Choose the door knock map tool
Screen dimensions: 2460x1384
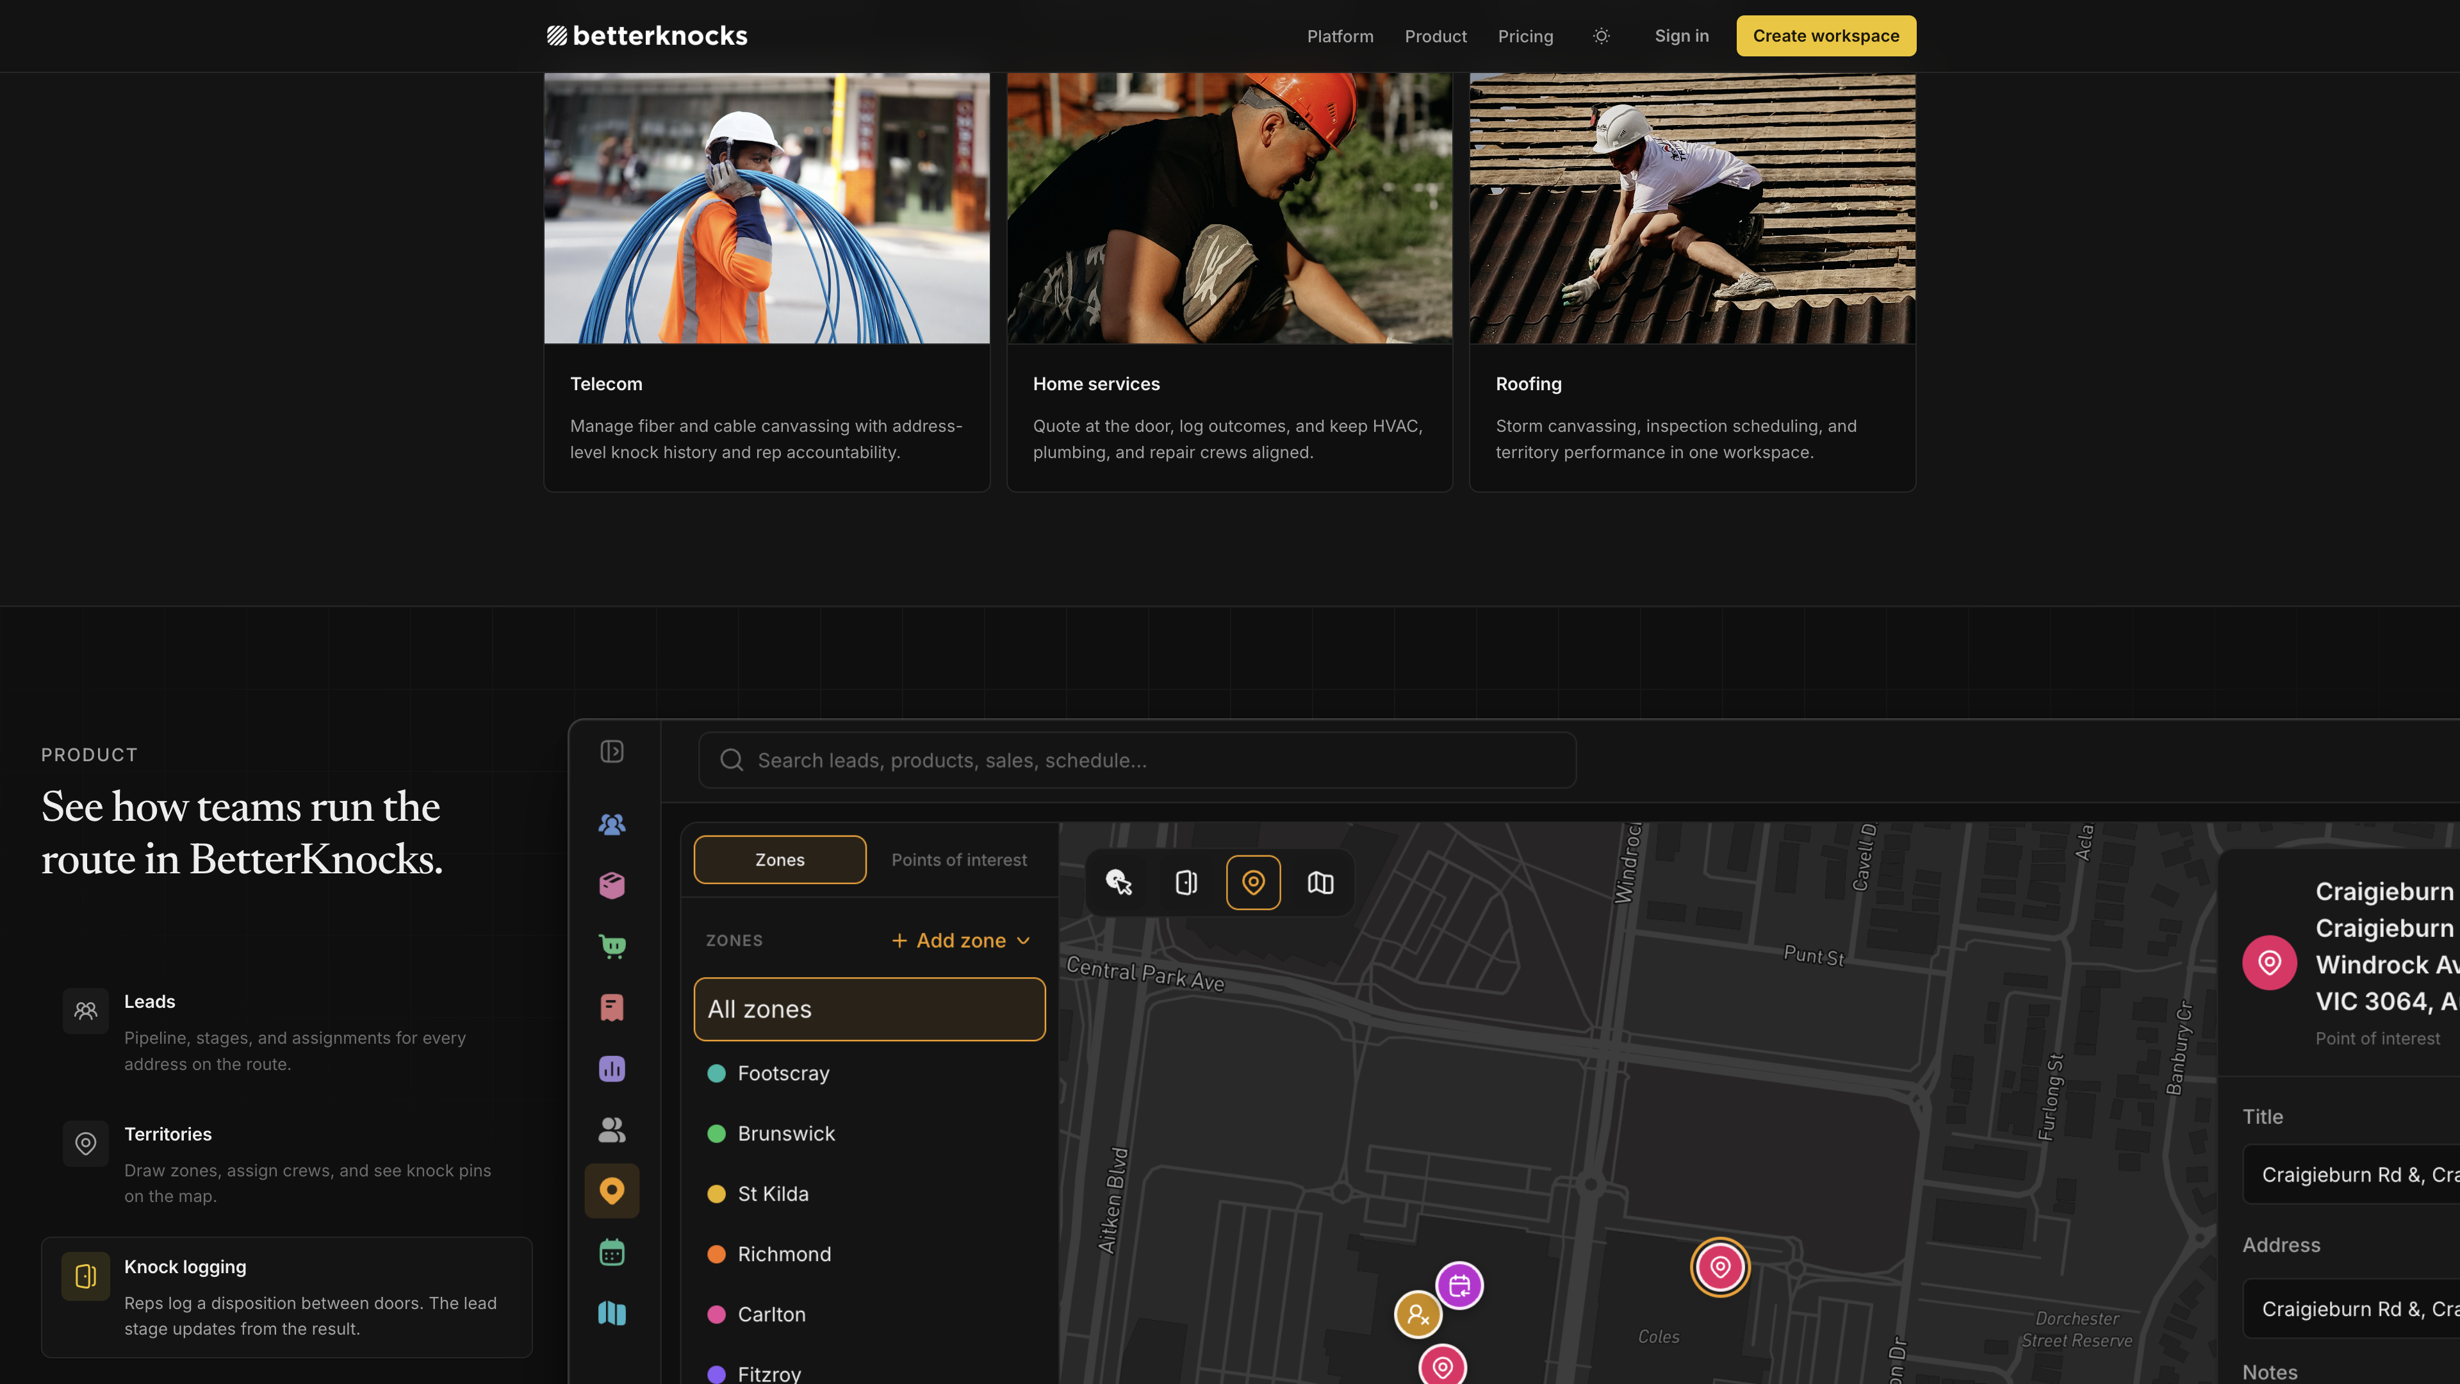click(x=1186, y=882)
